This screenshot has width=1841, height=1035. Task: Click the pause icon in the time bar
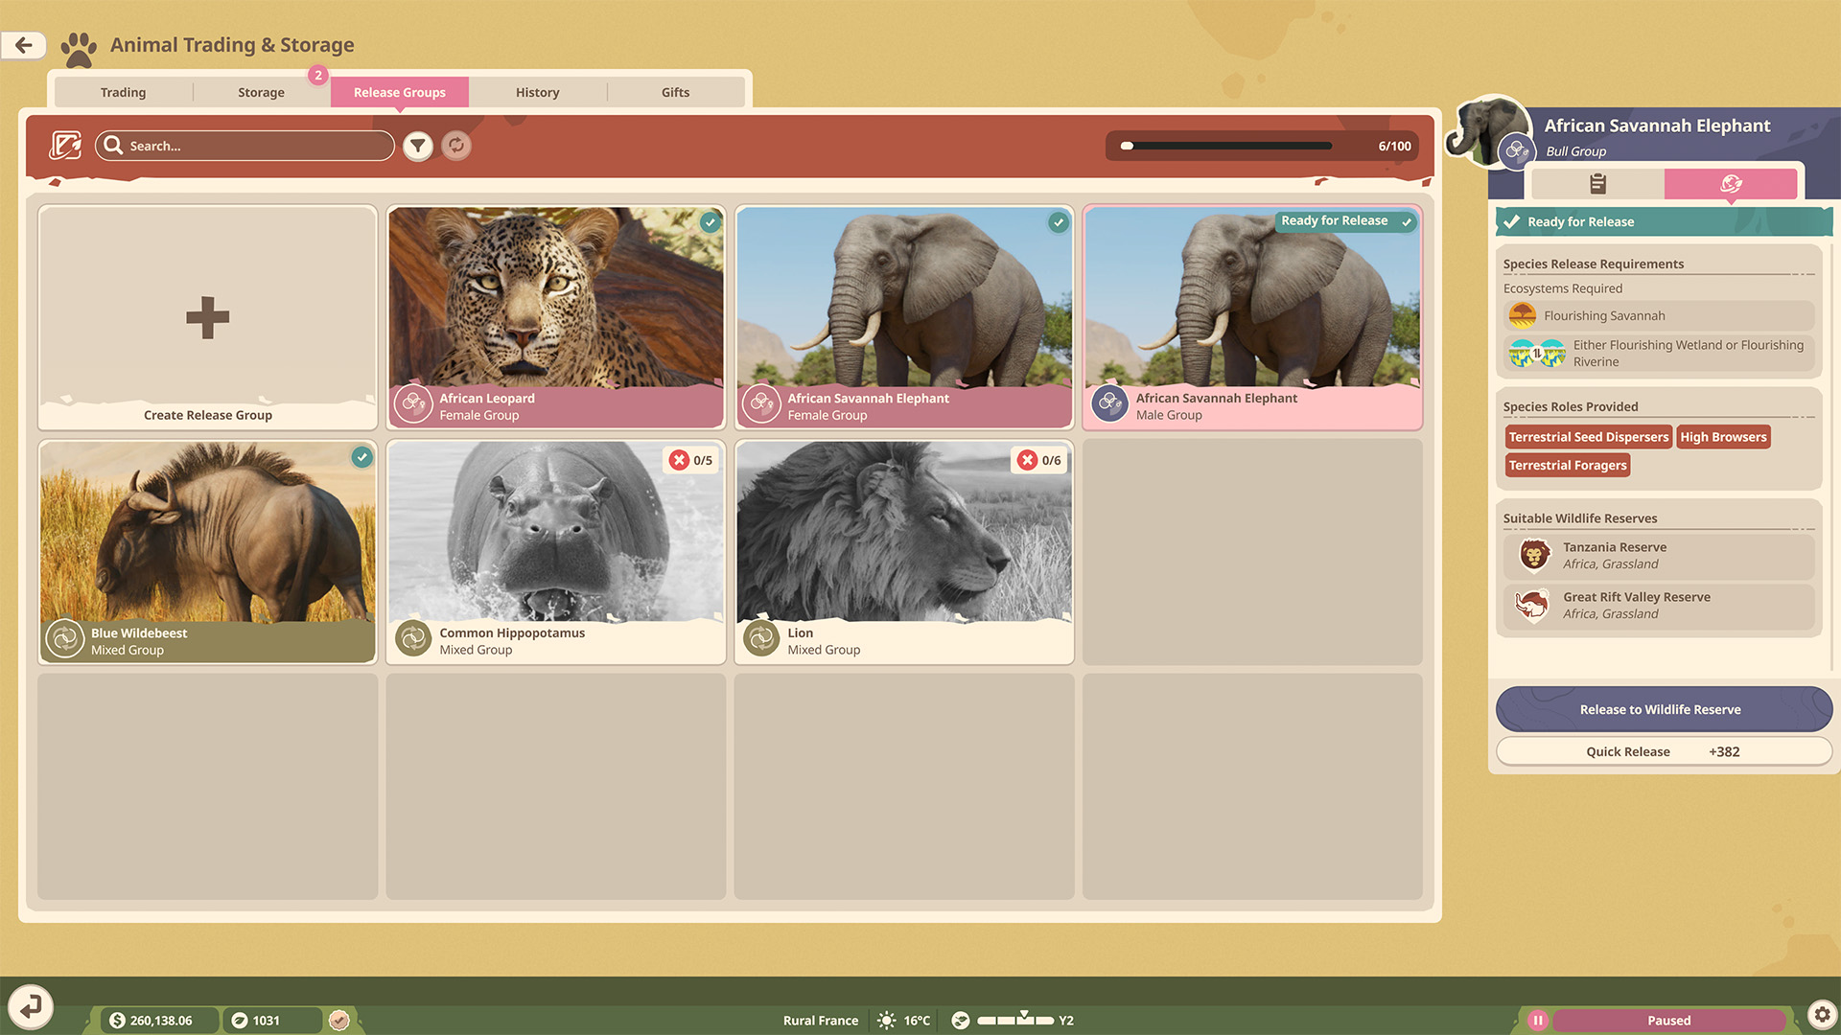click(1537, 1021)
